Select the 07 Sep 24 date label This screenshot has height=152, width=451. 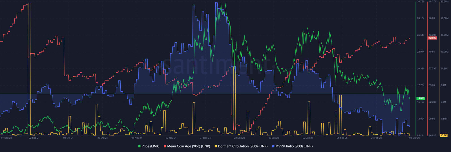(6, 138)
